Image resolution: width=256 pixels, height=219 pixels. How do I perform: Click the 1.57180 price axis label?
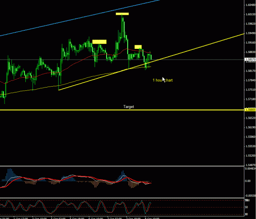click(250, 99)
